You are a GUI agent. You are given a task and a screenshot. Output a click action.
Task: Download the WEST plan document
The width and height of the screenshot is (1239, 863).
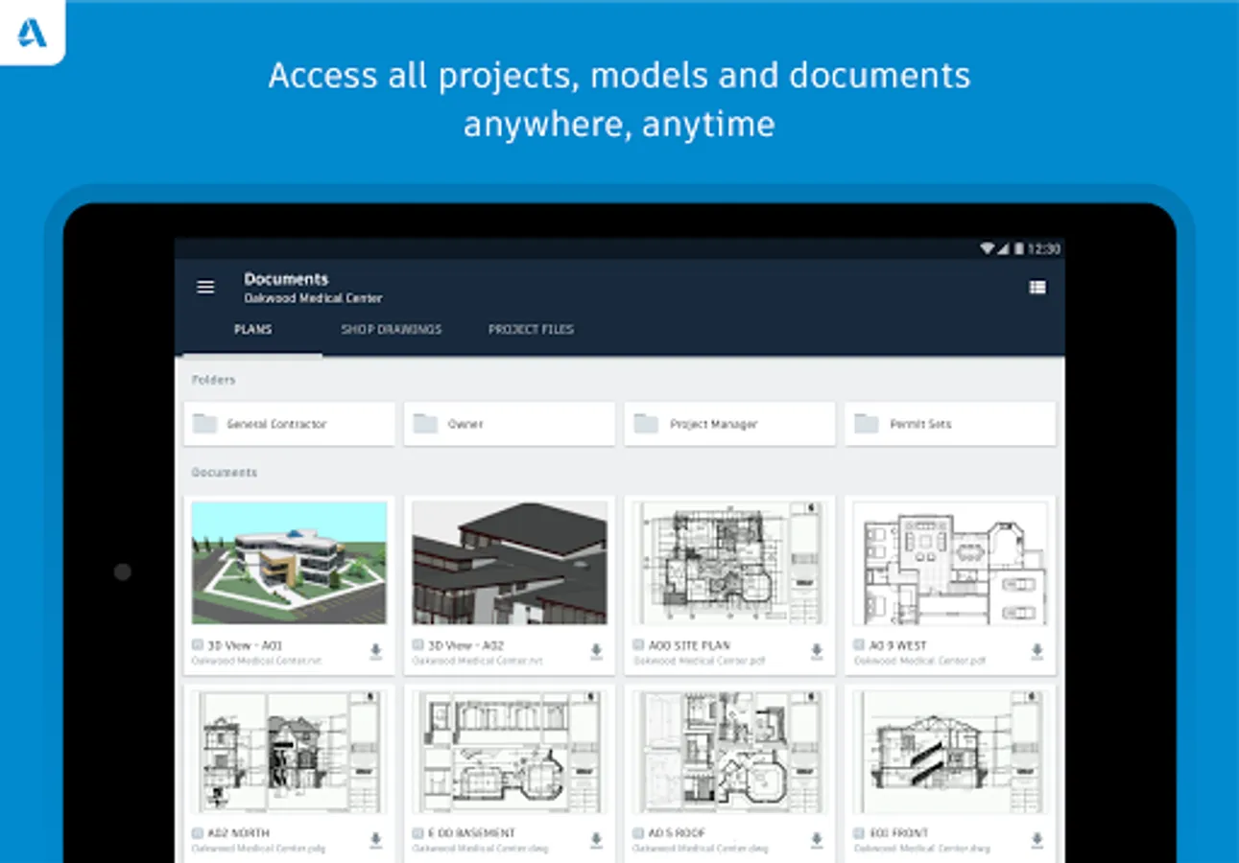[x=1037, y=652]
